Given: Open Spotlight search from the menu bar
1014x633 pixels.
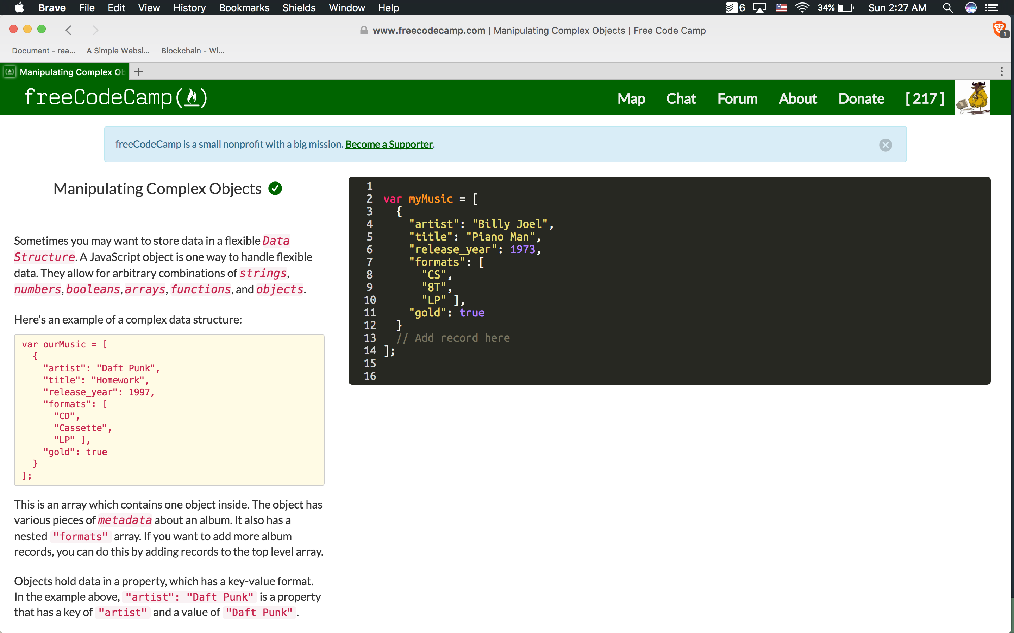Looking at the screenshot, I should click(948, 8).
